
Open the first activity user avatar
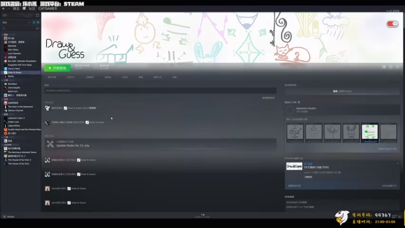(47, 108)
